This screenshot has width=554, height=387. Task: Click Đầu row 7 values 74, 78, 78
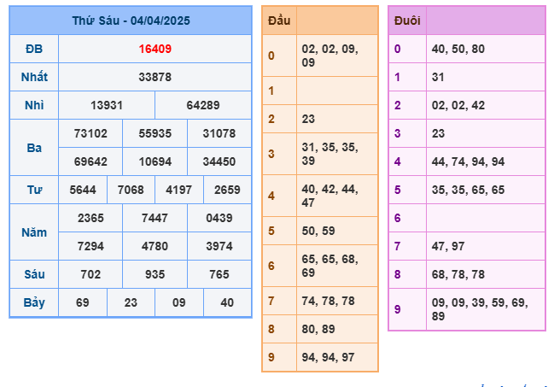329,301
